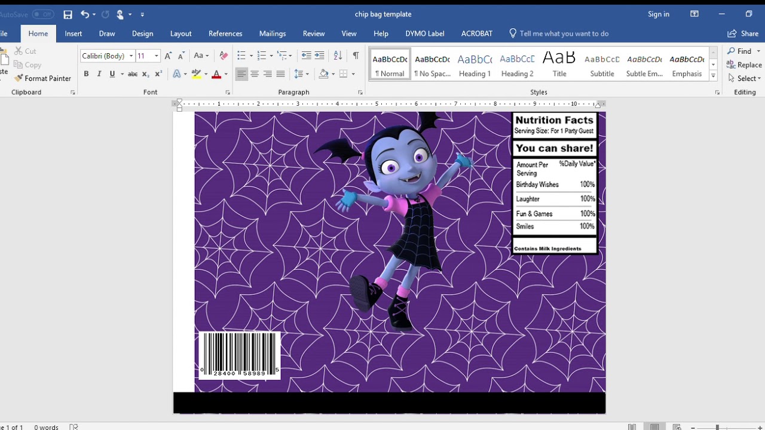The height and width of the screenshot is (430, 765).
Task: Toggle Bold formatting
Action: click(x=86, y=74)
